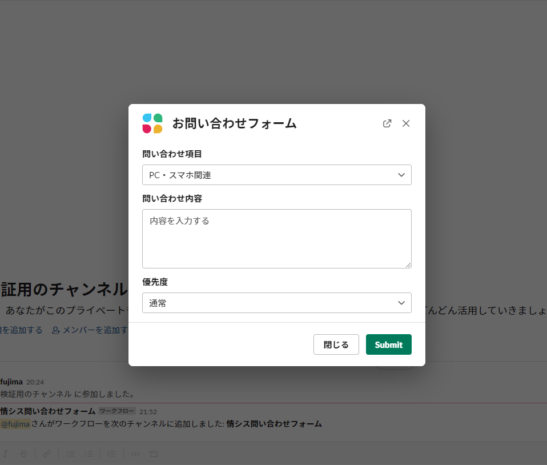Viewport: 547px width, 465px height.
Task: Insert a code block from the composer toolbar
Action: [153, 454]
